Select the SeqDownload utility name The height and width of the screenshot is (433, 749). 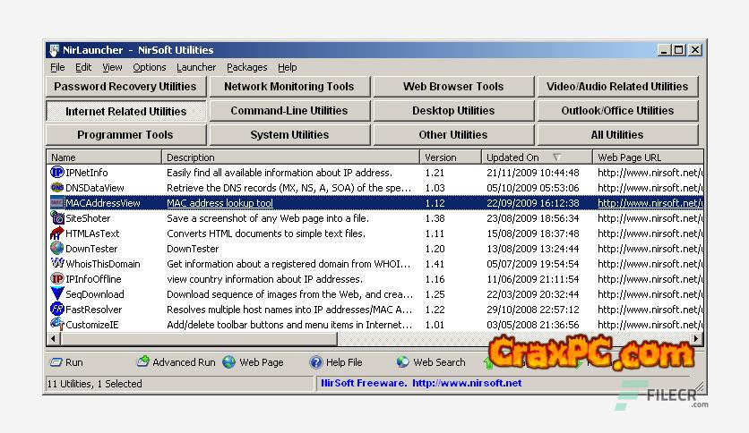[95, 294]
